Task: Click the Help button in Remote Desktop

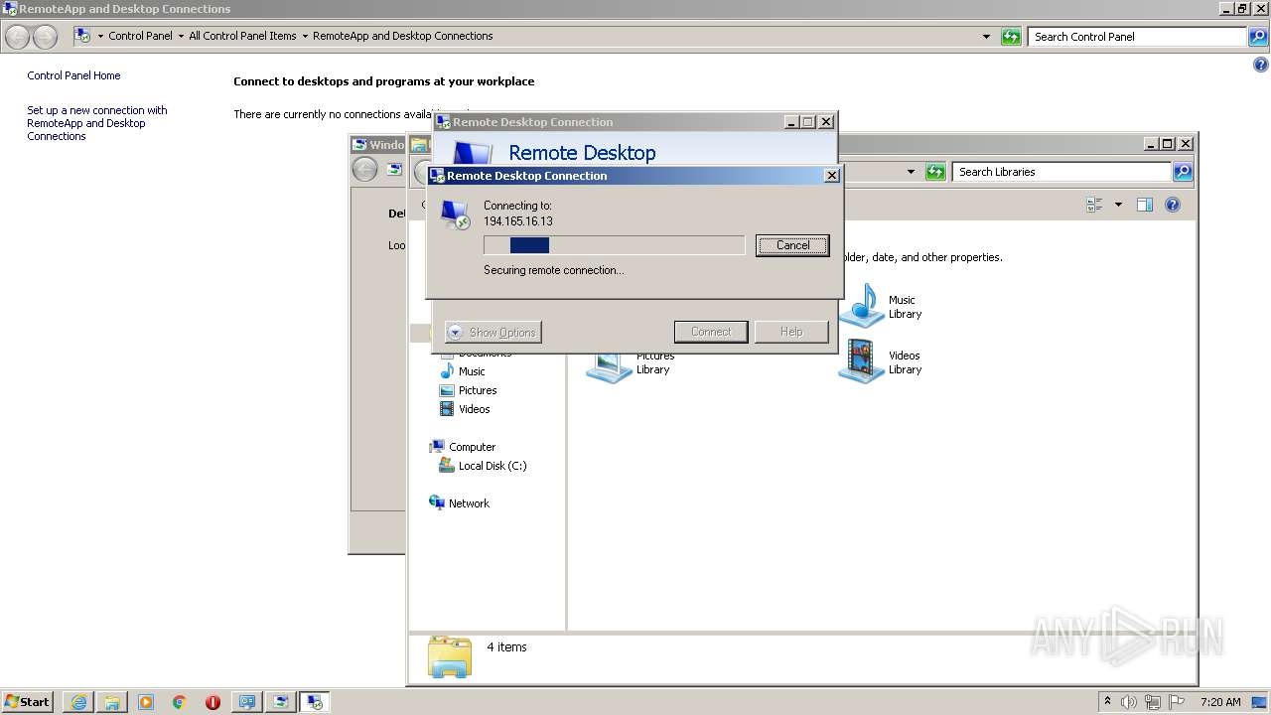Action: coord(791,332)
